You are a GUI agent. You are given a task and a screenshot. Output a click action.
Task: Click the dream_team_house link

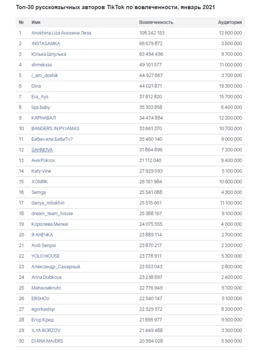52,213
